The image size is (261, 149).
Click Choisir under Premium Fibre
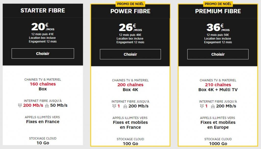(x=218, y=54)
